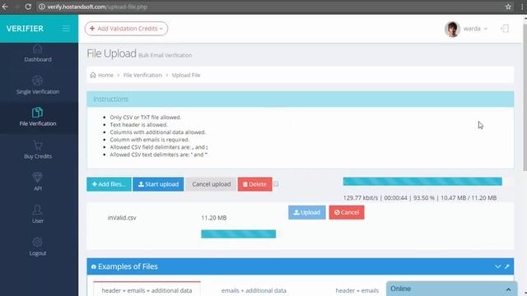The width and height of the screenshot is (527, 296).
Task: Click the 11.20 MB file size
Action: click(214, 218)
